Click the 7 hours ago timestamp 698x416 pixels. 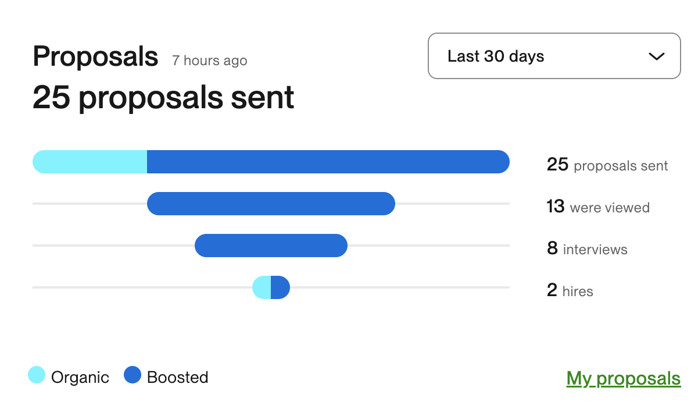pos(209,61)
